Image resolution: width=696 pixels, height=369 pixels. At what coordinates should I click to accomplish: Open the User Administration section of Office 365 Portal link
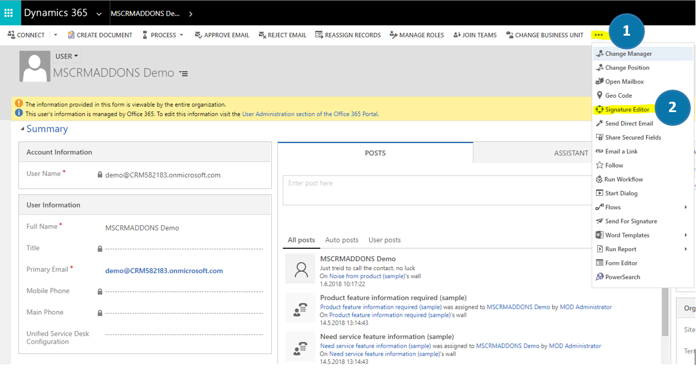point(310,114)
